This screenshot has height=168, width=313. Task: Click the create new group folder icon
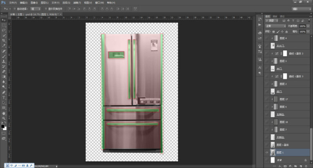click(x=296, y=166)
